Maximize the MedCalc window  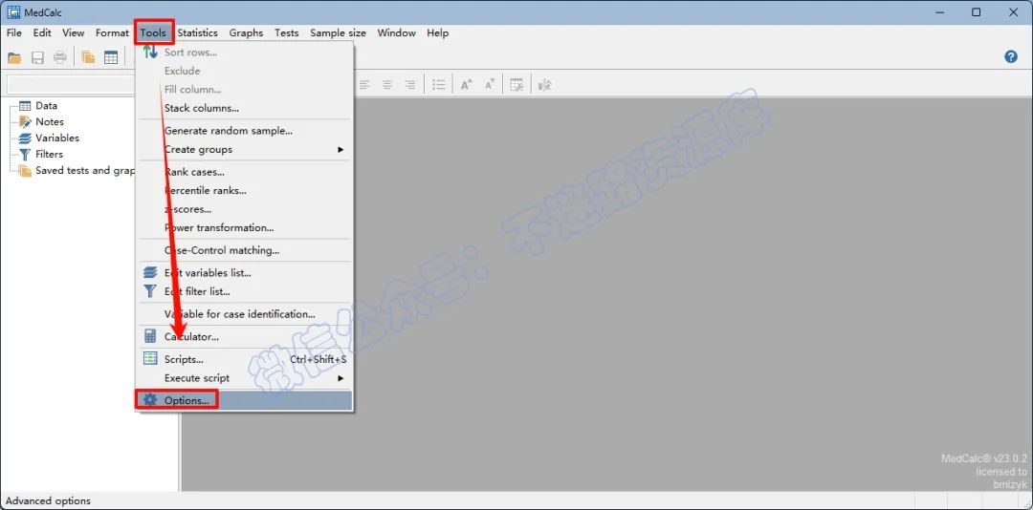click(x=977, y=12)
